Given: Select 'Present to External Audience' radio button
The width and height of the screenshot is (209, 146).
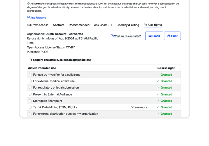Looking at the screenshot, I should [x=30, y=94].
